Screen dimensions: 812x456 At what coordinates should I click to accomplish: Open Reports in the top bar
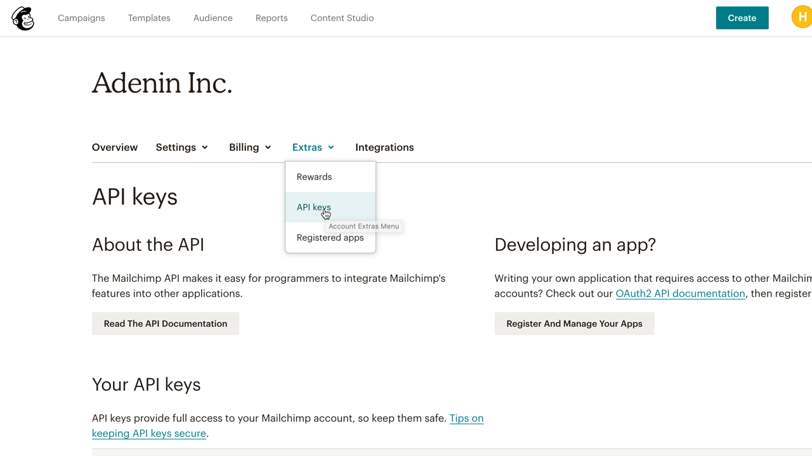pos(272,18)
